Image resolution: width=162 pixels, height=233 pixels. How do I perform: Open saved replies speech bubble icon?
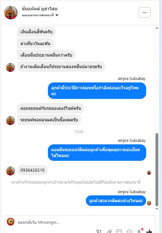tap(119, 231)
